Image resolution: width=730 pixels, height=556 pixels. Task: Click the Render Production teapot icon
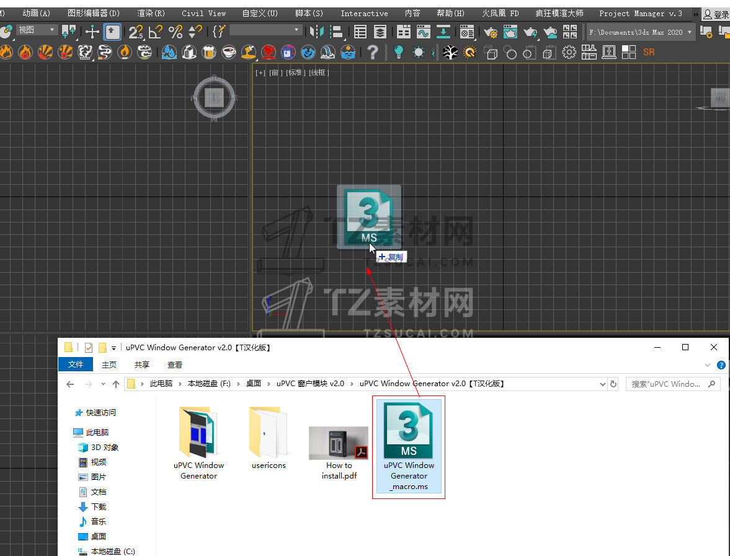coord(530,32)
